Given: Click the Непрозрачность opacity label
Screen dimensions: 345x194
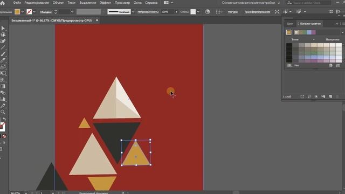Looking at the screenshot, I should pos(148,12).
